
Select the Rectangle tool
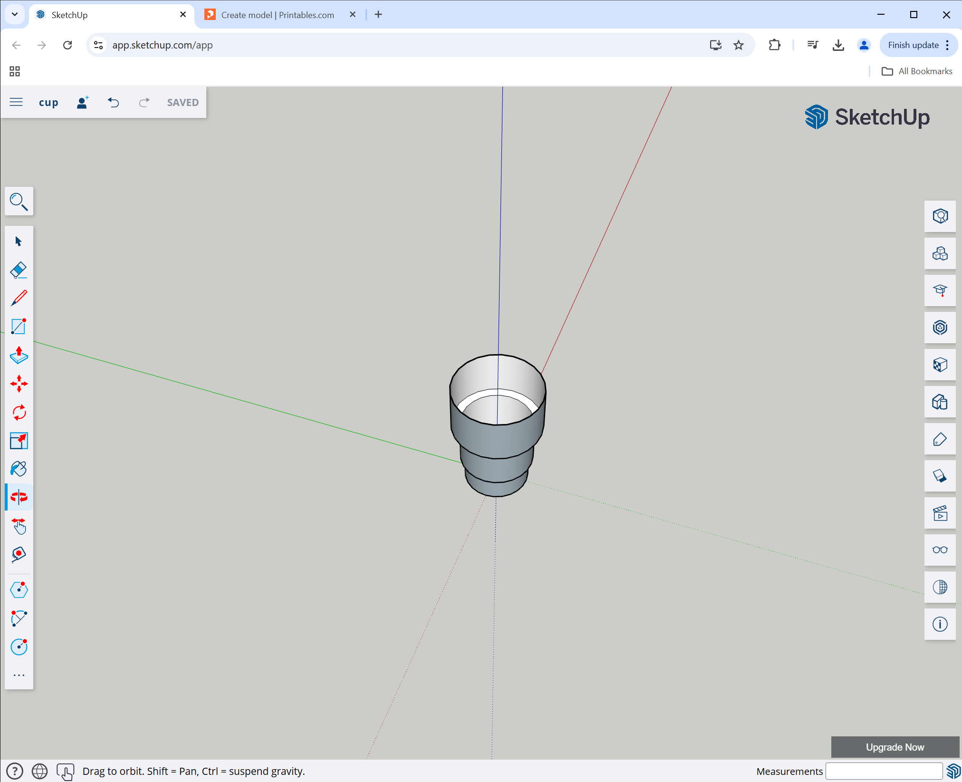19,327
